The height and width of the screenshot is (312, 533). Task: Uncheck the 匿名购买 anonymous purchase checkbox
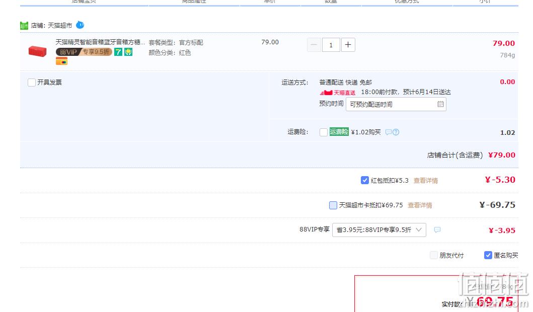pyautogui.click(x=488, y=255)
